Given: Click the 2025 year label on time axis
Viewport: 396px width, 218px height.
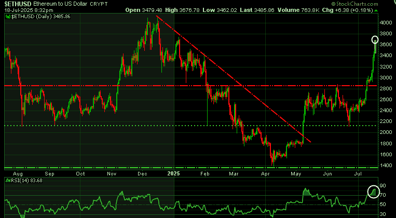Looking at the screenshot, I should click(173, 174).
